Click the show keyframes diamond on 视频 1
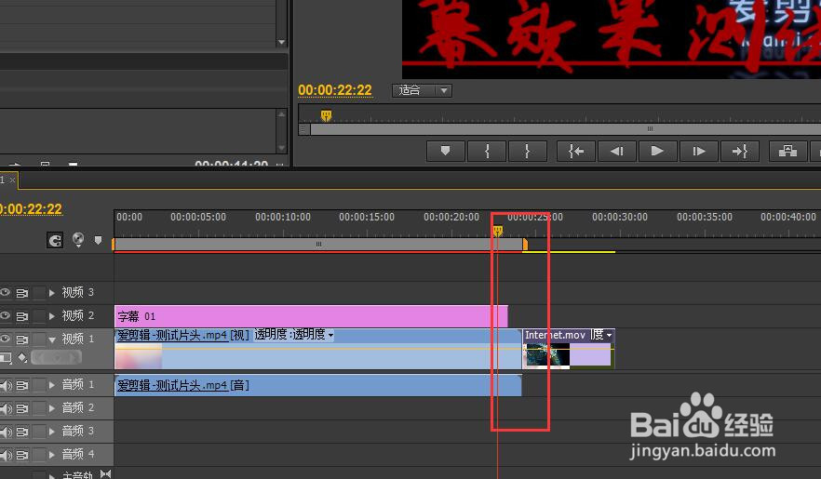821x479 pixels. pyautogui.click(x=22, y=358)
